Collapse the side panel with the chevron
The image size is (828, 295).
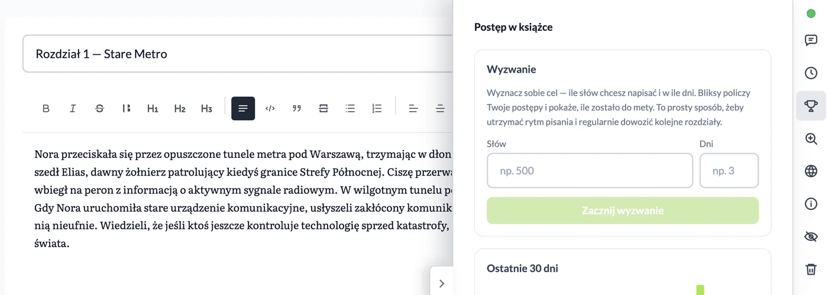click(441, 283)
